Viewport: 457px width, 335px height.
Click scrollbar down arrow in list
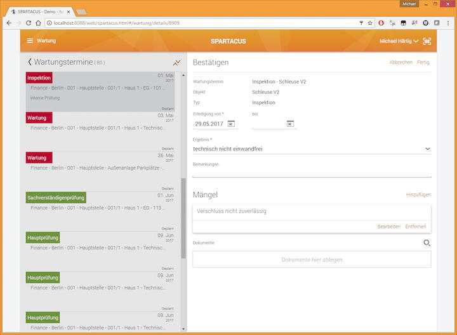[183, 329]
